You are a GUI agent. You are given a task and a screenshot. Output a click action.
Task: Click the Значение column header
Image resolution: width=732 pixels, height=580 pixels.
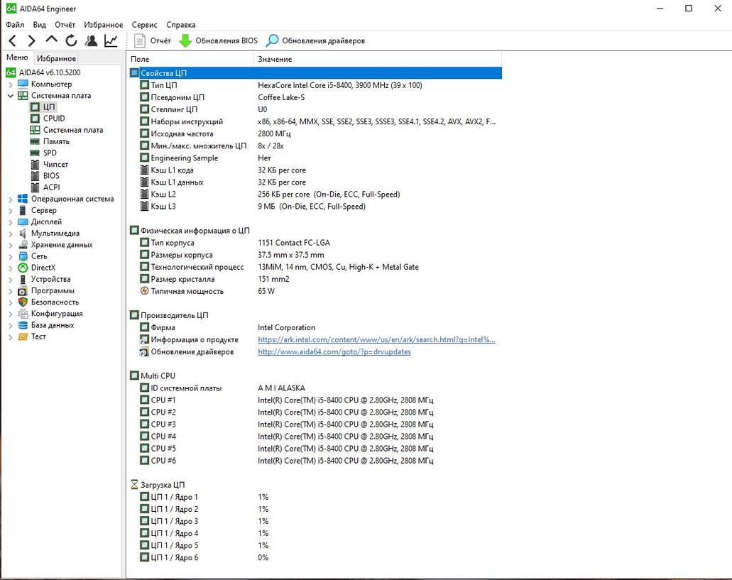[x=378, y=59]
